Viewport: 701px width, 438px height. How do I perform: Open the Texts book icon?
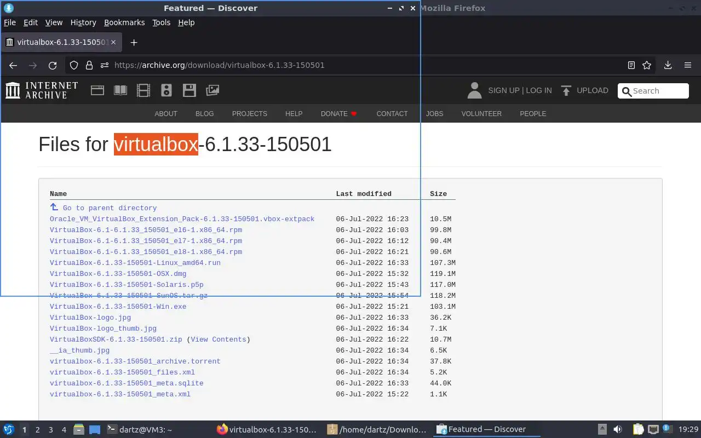120,90
